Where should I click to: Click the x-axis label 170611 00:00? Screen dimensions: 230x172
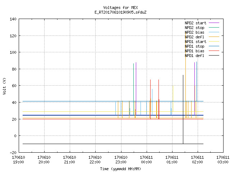146,160
